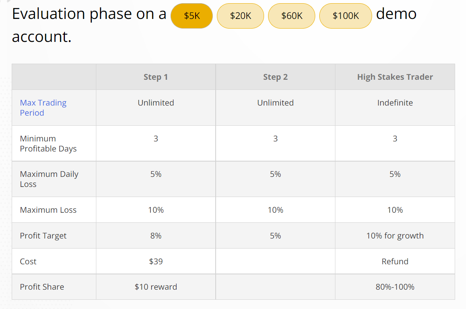Click the Refund cell
Screen dimensions: 466x309
395,261
